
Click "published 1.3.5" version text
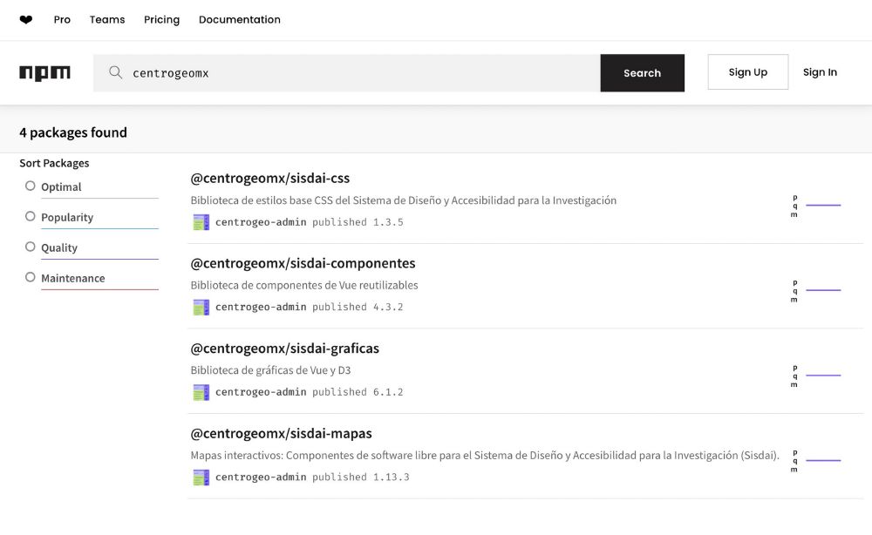coord(358,222)
